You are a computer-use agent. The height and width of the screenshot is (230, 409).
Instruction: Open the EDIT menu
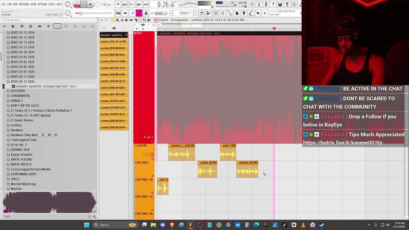[10, 4]
